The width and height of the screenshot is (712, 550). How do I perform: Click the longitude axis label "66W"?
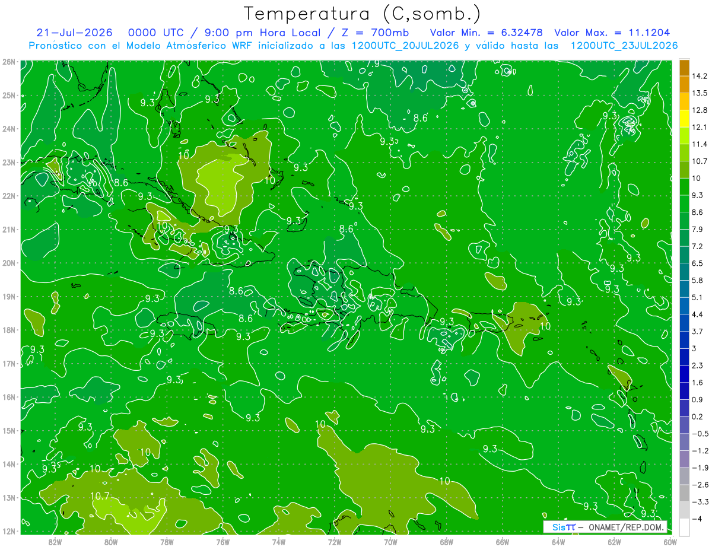tap(502, 542)
